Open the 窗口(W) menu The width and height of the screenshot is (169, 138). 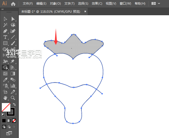tap(125, 4)
